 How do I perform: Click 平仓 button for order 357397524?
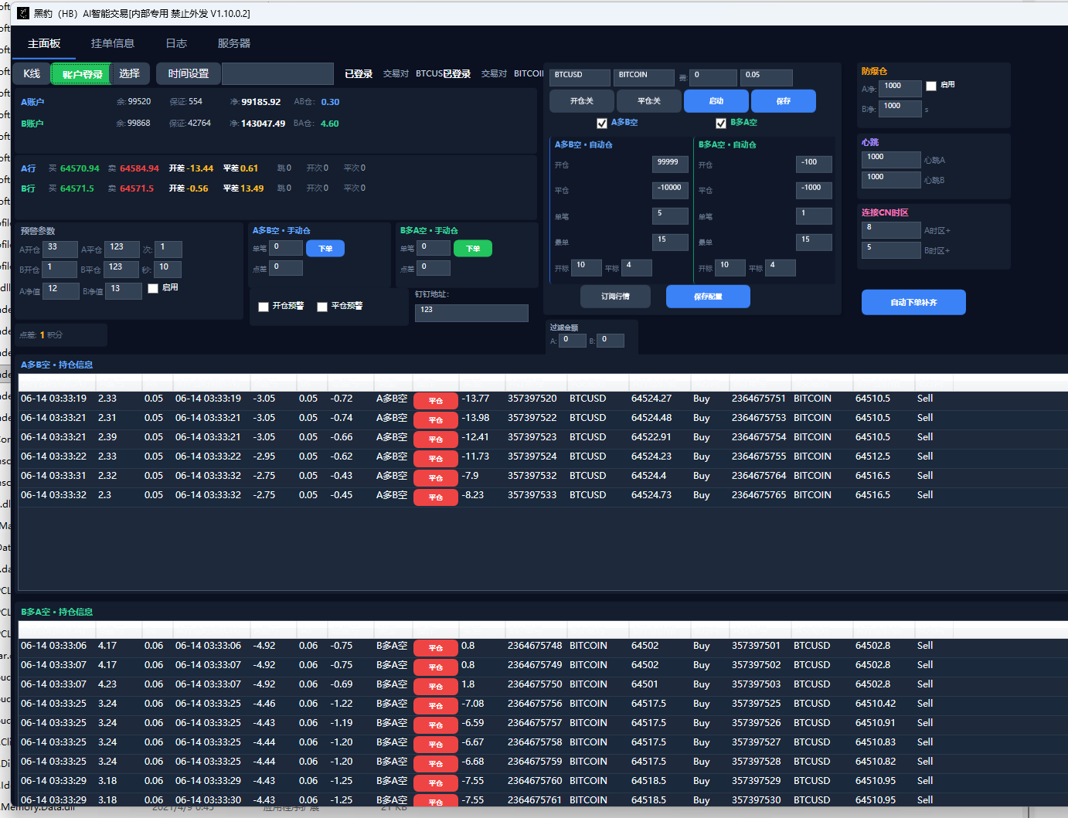(436, 459)
